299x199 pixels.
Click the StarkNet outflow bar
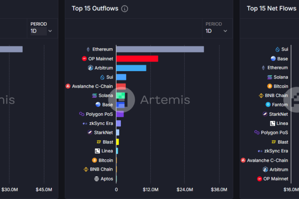click(x=118, y=132)
